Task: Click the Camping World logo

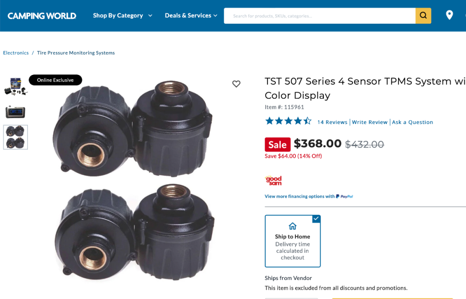Action: tap(41, 15)
